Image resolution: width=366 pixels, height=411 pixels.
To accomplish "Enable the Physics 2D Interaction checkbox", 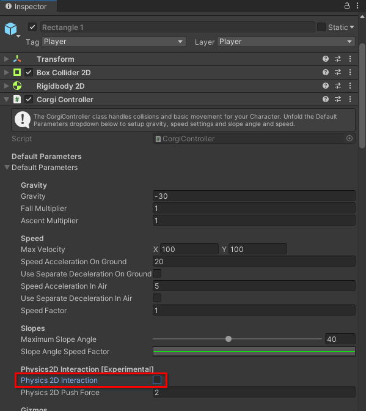I will tap(157, 380).
